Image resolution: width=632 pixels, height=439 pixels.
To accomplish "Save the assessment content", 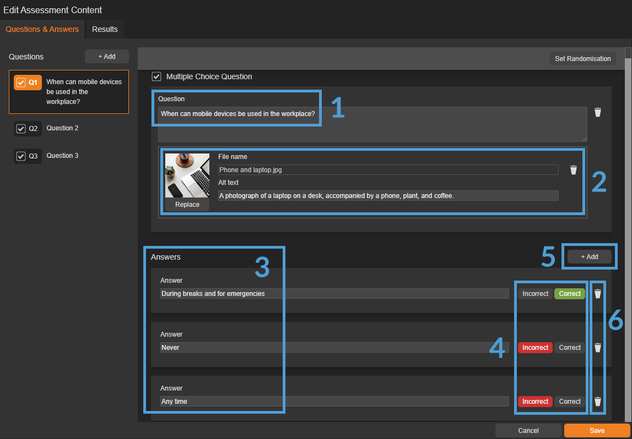I will tap(597, 430).
